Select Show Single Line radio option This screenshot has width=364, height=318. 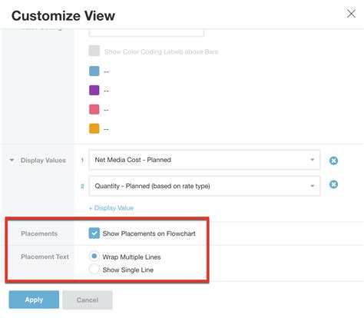pos(94,269)
